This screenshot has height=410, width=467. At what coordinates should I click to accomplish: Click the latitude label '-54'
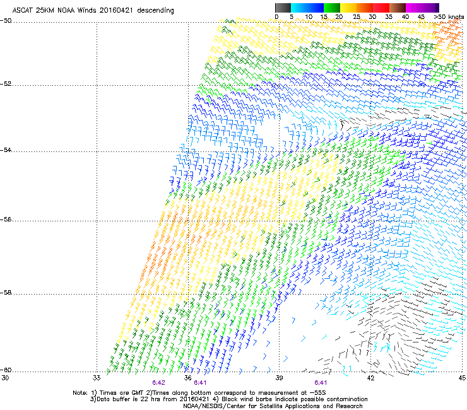6,150
